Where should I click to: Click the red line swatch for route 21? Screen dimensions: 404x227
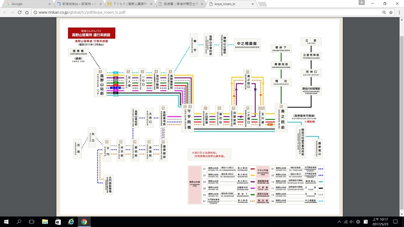tap(253, 169)
